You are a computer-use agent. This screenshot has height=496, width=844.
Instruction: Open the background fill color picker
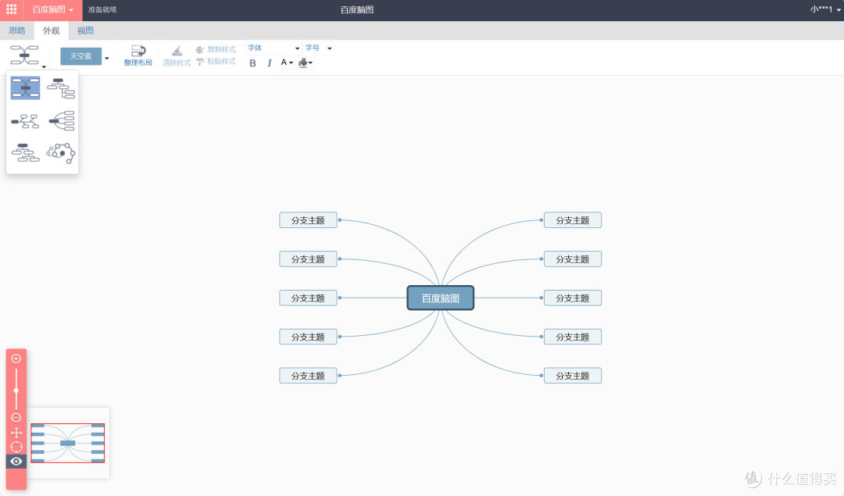(x=306, y=63)
